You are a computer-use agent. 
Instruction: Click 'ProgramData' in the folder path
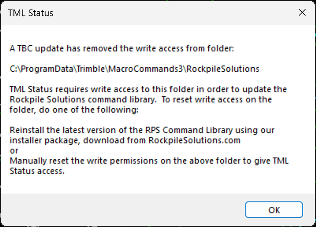pos(41,69)
